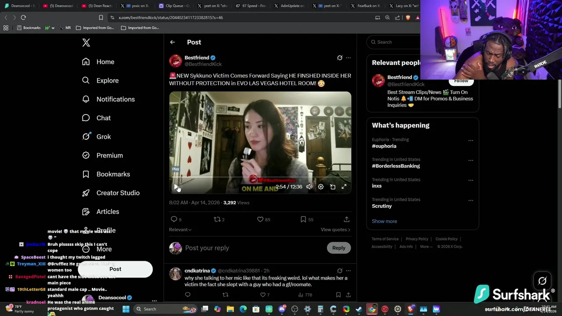562x316 pixels.
Task: Like the Bestfriend post
Action: (x=260, y=219)
